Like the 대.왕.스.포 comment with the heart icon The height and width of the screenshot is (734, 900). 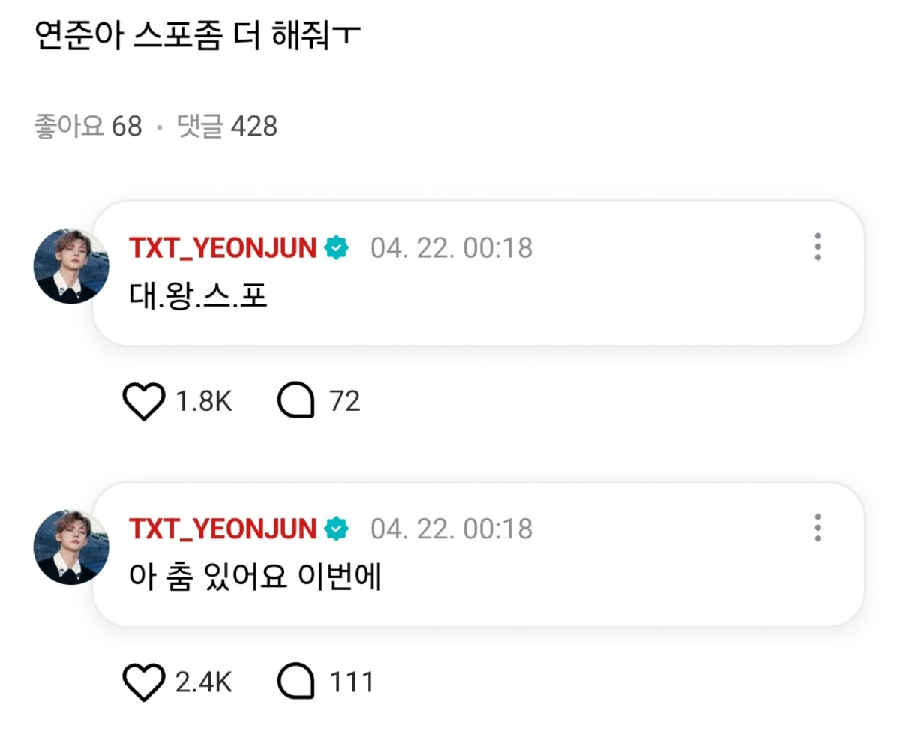click(x=143, y=402)
